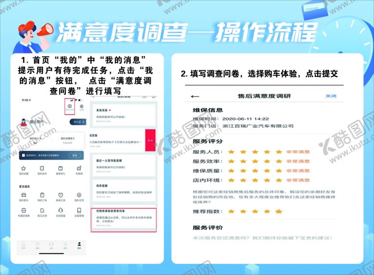The height and width of the screenshot is (275, 374).
Task: Open the 系统消息 message card
Action: pos(124,115)
